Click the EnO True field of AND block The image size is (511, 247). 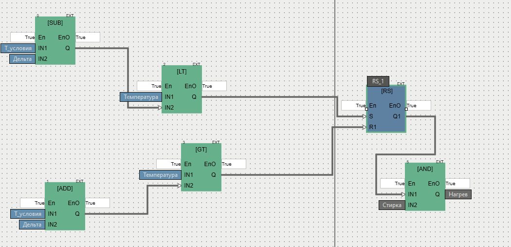457,184
